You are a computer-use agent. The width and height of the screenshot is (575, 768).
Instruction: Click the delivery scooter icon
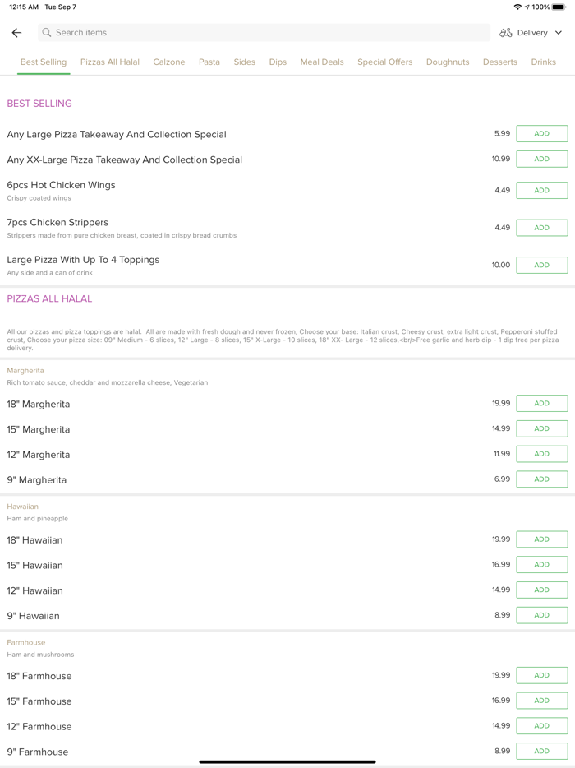click(x=506, y=33)
